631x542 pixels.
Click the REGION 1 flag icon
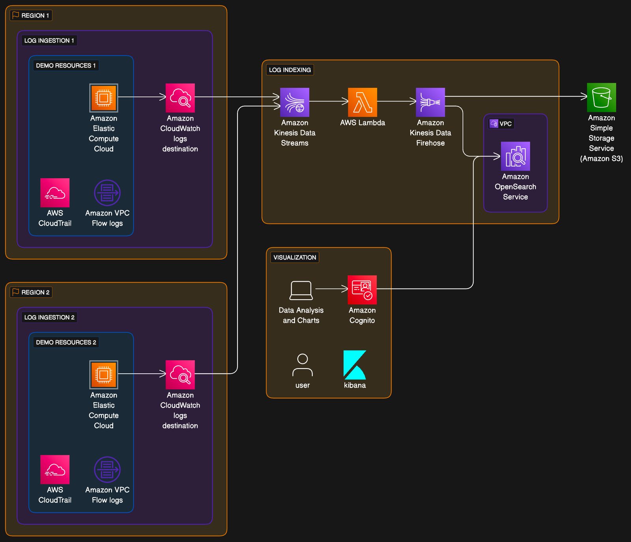pos(16,15)
